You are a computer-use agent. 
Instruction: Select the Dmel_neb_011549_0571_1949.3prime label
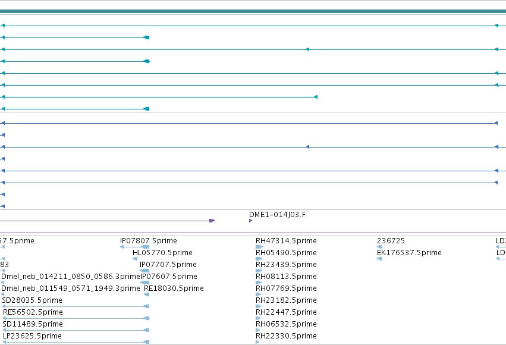[71, 288]
